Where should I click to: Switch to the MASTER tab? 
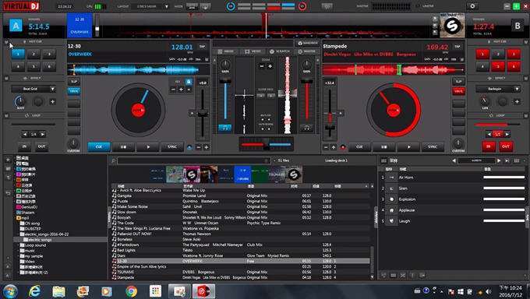click(306, 51)
